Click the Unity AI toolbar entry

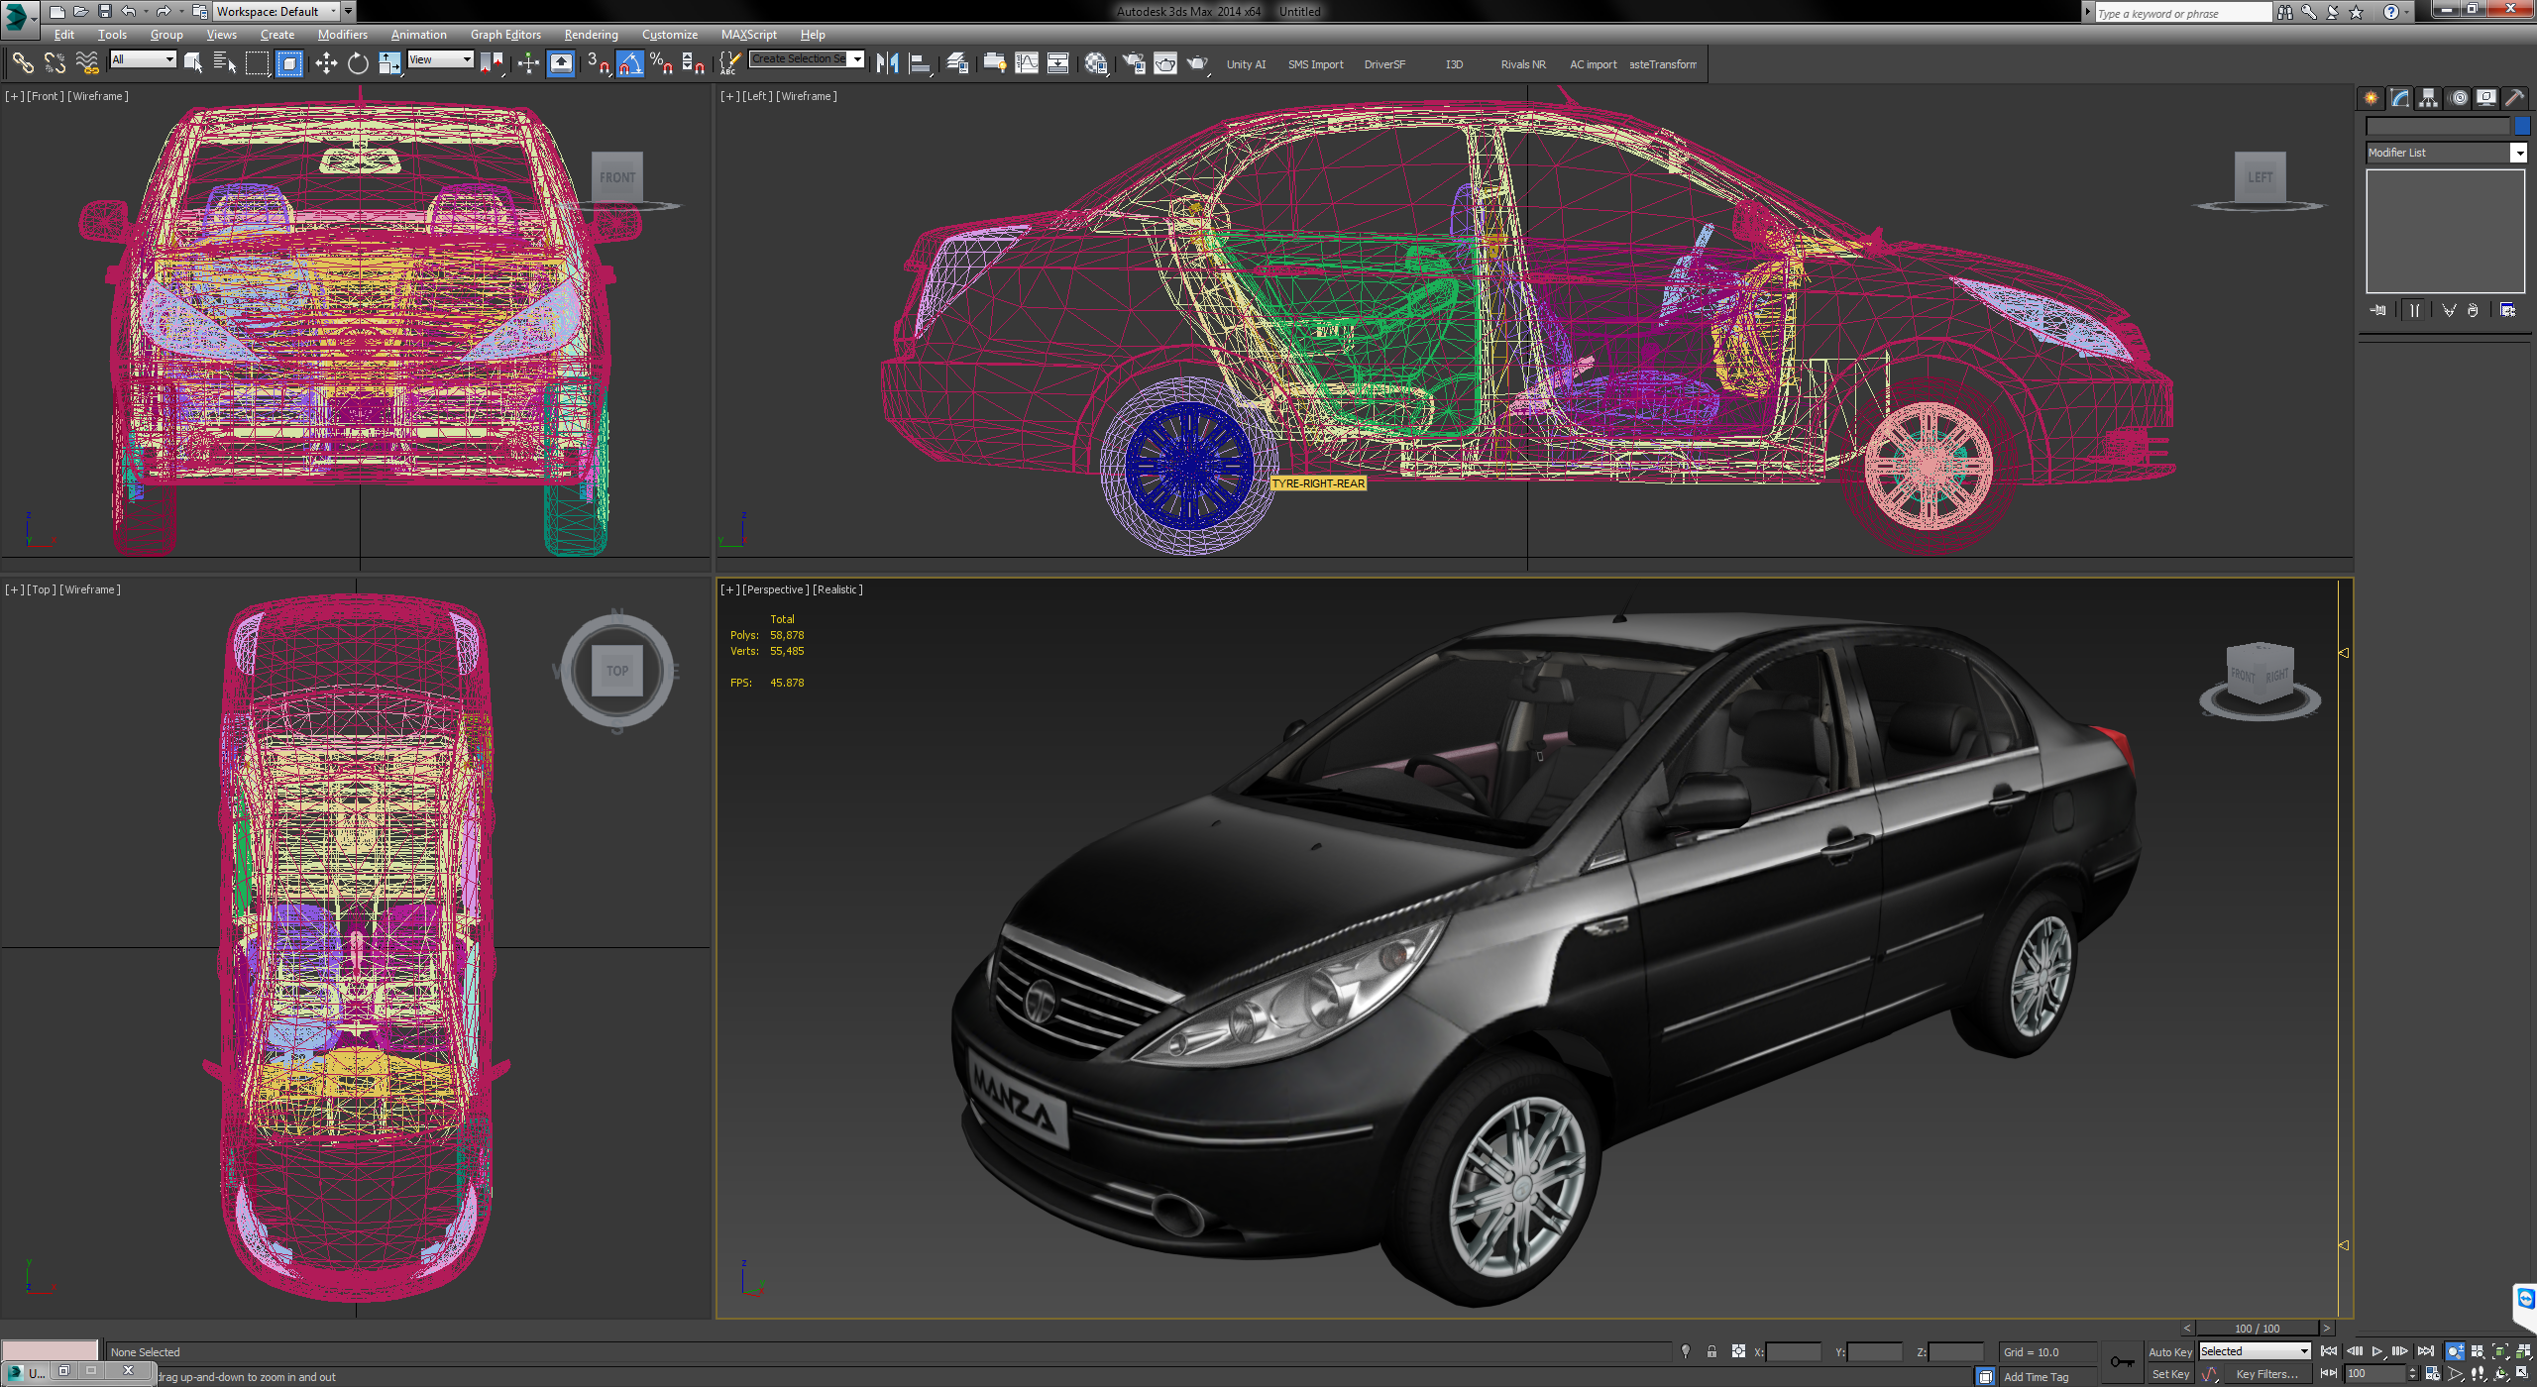click(1246, 63)
